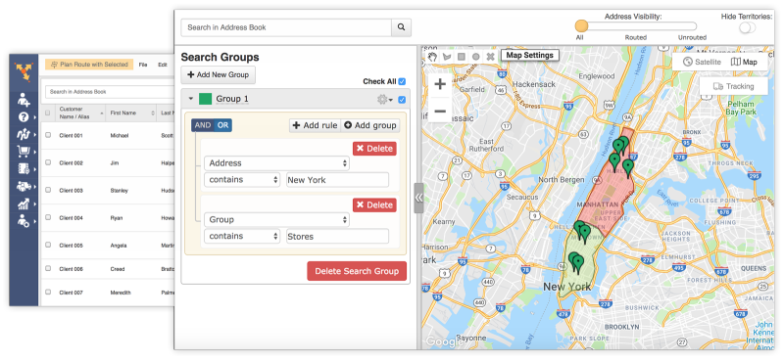Check the select-all header checkbox in table
The image size is (784, 362).
pyautogui.click(x=48, y=113)
